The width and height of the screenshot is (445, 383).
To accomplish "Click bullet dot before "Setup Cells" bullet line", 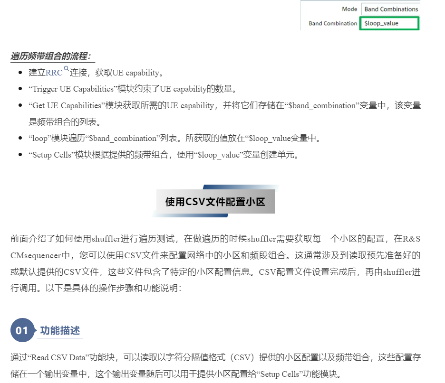I will point(20,155).
